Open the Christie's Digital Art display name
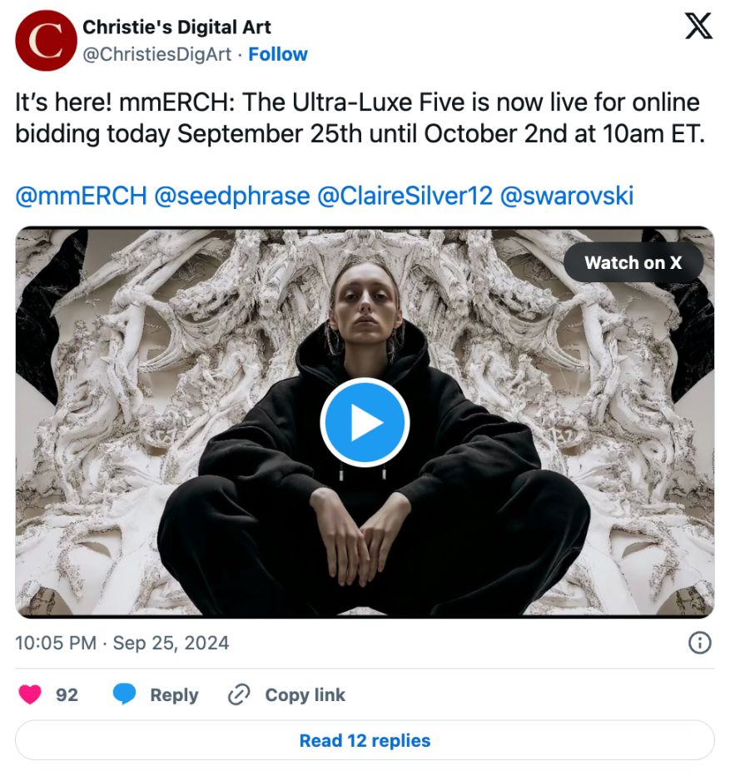The height and width of the screenshot is (776, 730). [x=176, y=27]
